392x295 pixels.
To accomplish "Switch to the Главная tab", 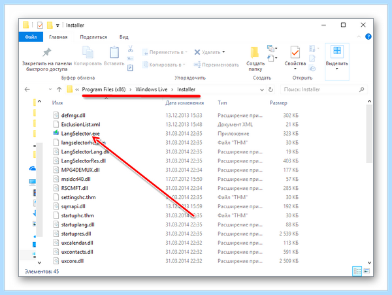I will coord(58,37).
